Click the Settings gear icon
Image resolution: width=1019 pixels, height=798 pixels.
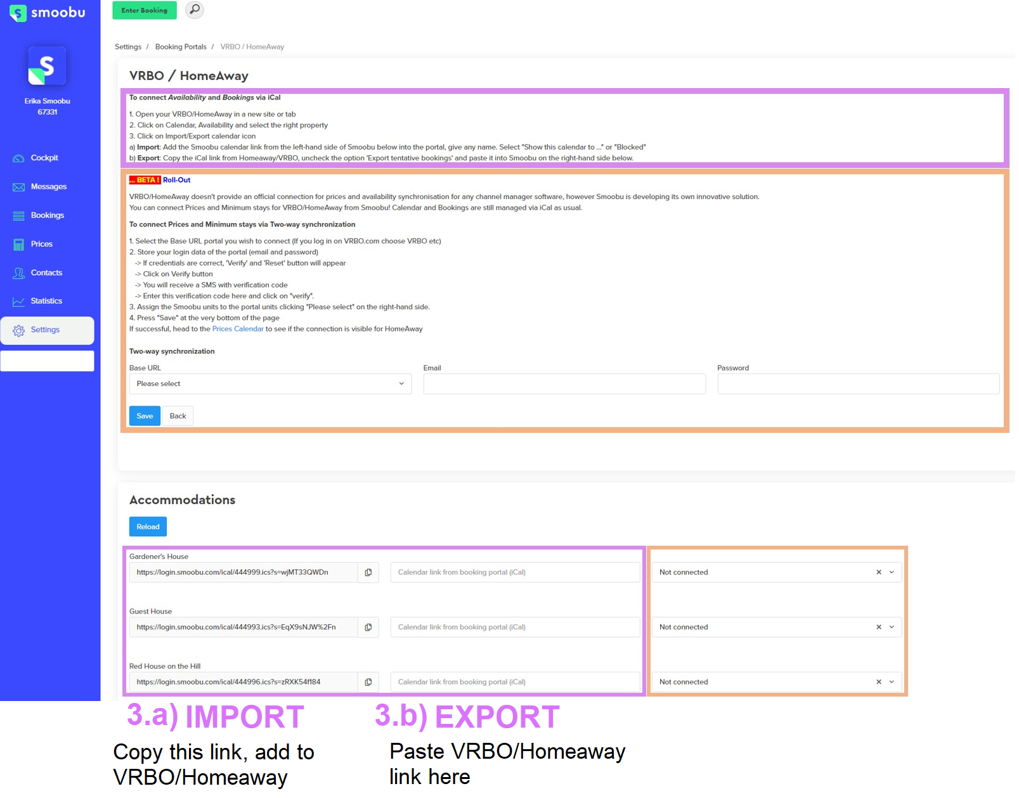point(19,331)
